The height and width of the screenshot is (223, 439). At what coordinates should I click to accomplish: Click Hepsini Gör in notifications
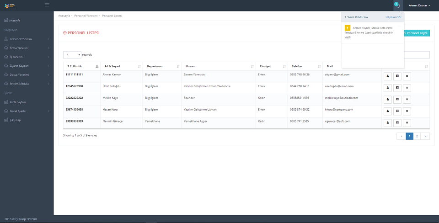point(393,17)
